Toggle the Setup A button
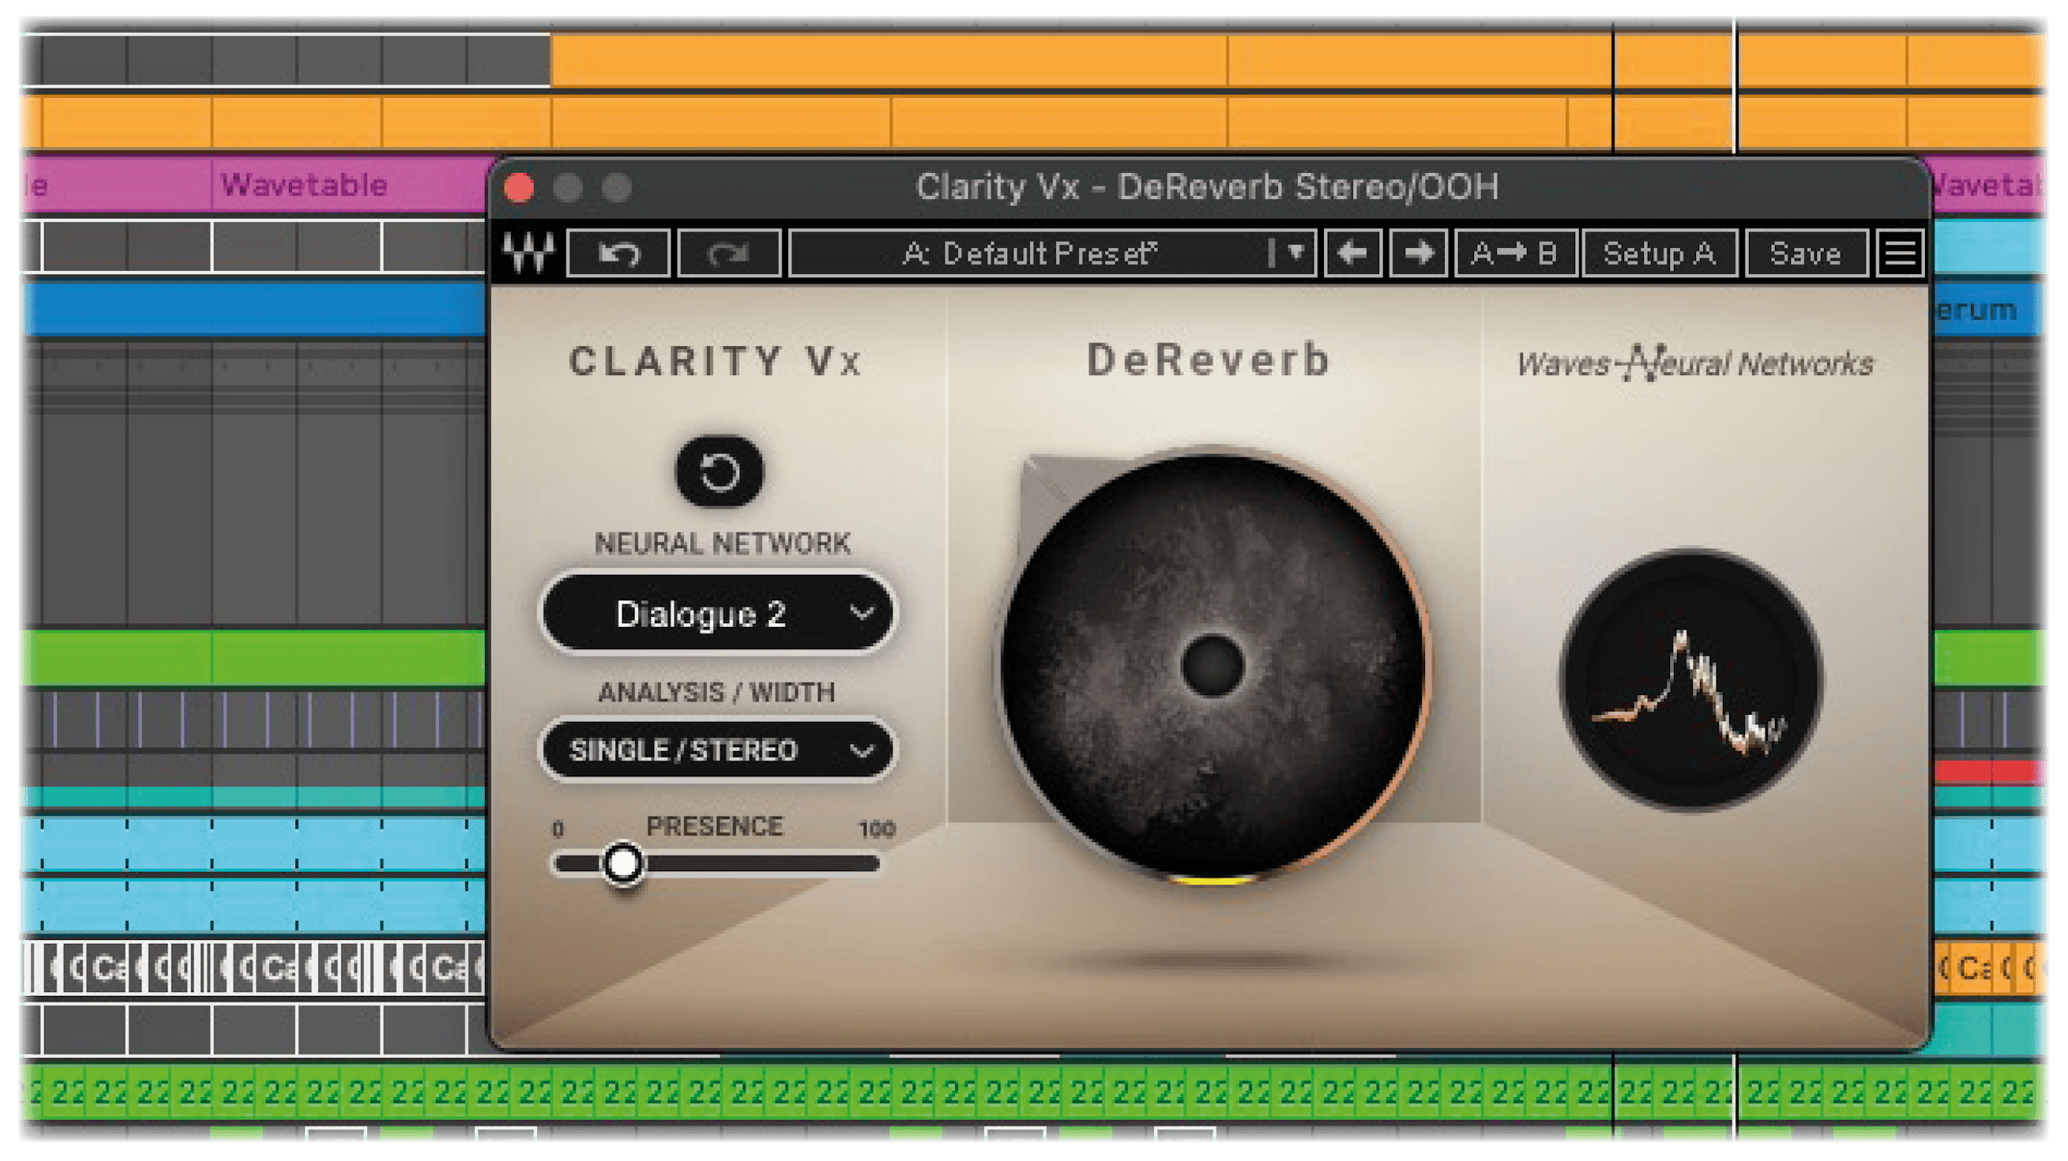The height and width of the screenshot is (1161, 2068). coord(1660,254)
